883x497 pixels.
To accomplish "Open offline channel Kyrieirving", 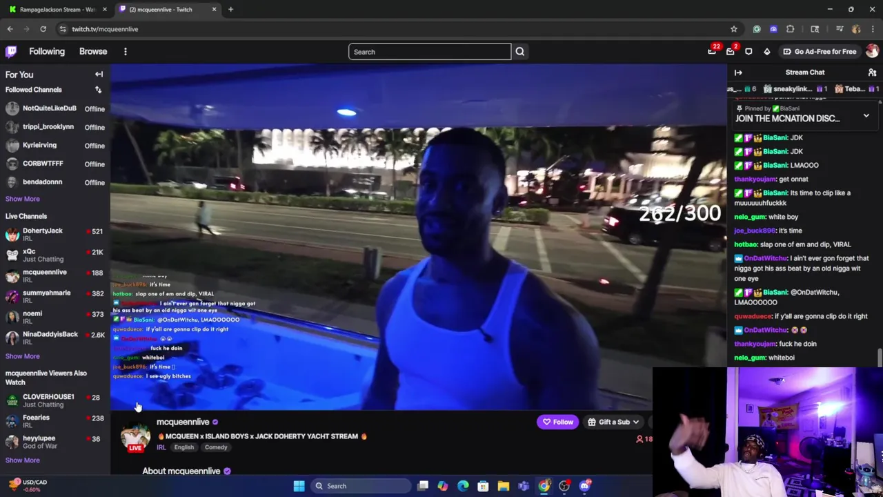I will tap(55, 146).
